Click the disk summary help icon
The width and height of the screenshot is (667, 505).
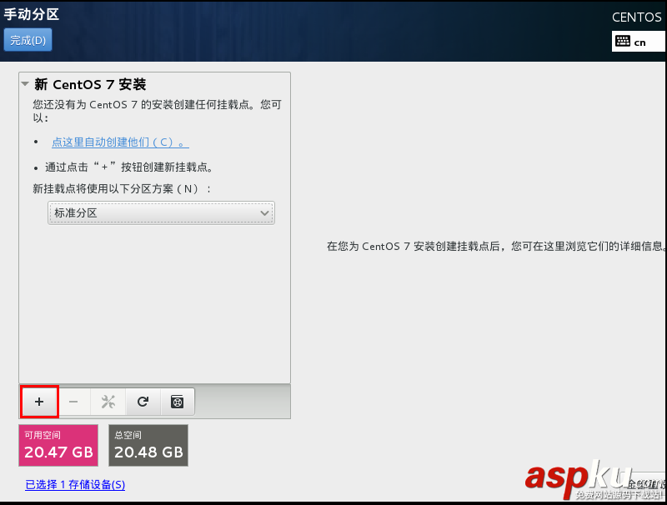178,402
